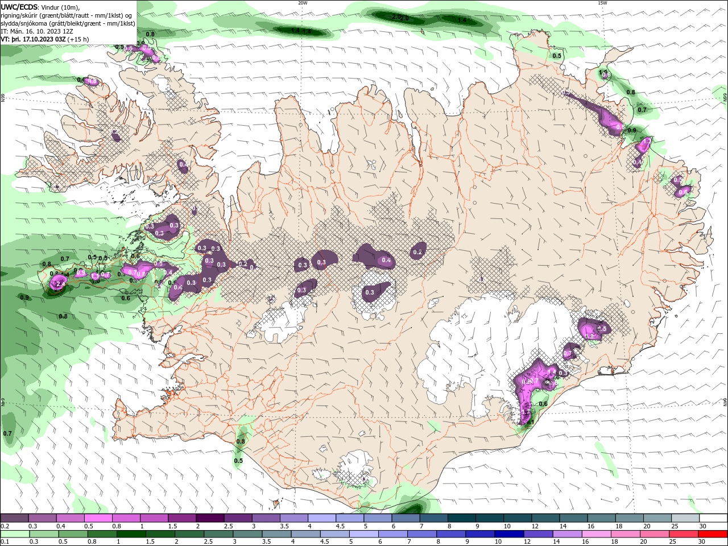Pick the slate-blue 6–7 swatch in upper legend row
728x546 pixels.
point(406,518)
